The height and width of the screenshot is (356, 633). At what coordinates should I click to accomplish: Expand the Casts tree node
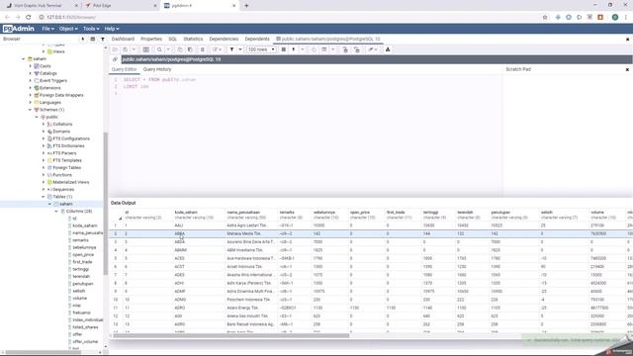pos(31,66)
